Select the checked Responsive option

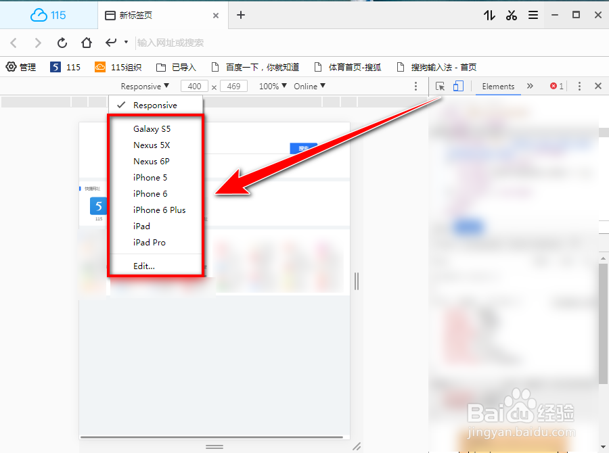point(156,105)
